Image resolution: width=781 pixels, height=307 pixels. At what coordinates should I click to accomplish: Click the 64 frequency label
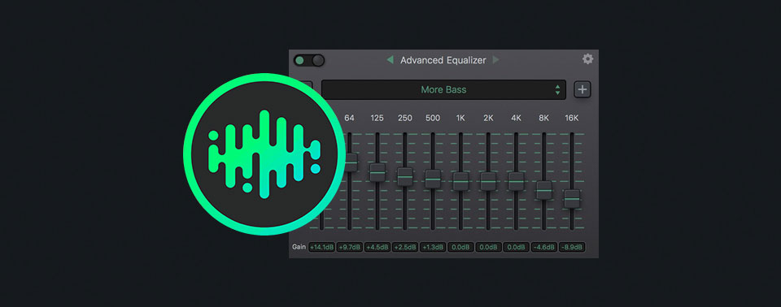click(349, 119)
